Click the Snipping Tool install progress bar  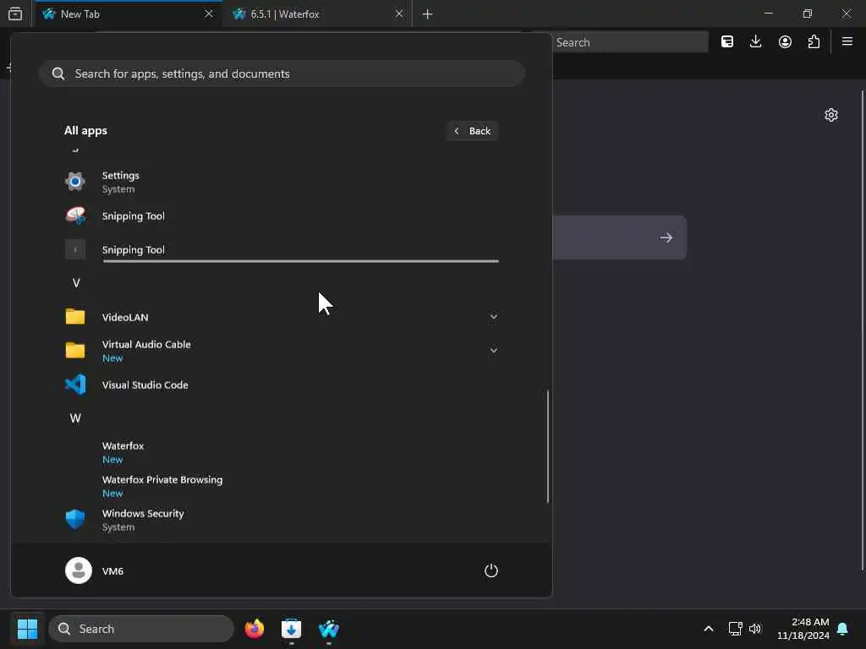[x=301, y=261]
